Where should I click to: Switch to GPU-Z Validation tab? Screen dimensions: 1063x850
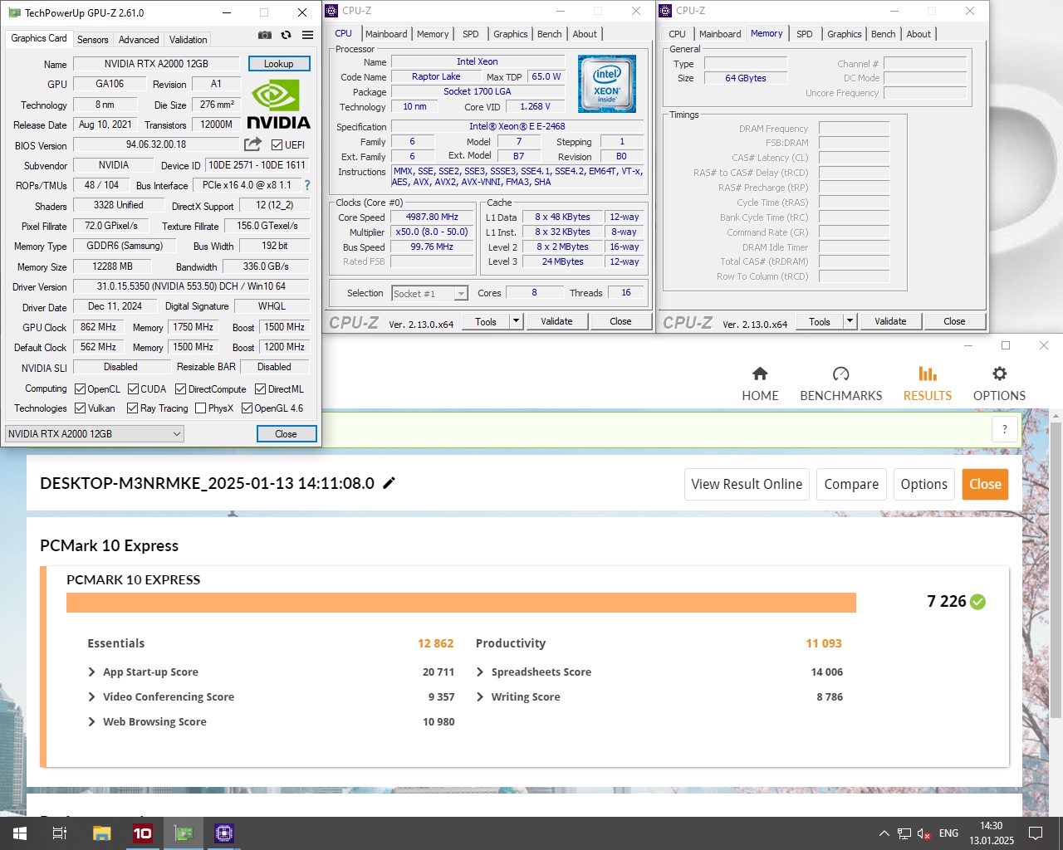(x=189, y=39)
